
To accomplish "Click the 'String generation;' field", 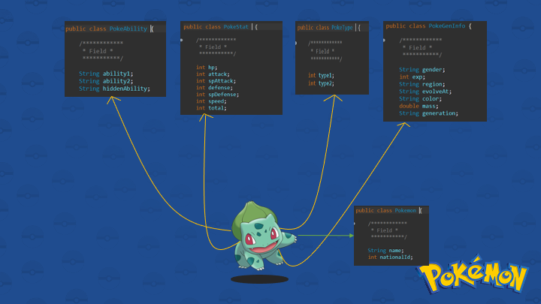I will [429, 113].
